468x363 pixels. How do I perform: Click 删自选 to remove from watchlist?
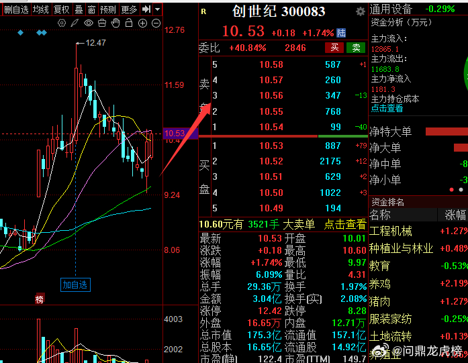pos(16,9)
